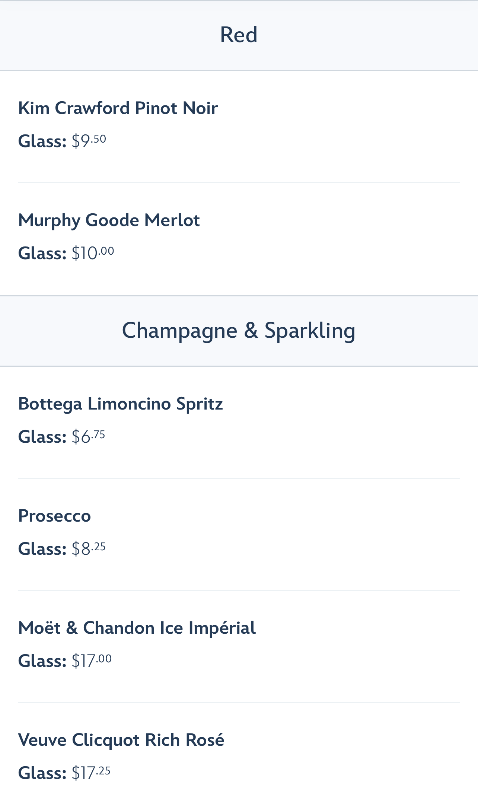Tap the Red section header
Screen dimensions: 478x799
pos(239,35)
